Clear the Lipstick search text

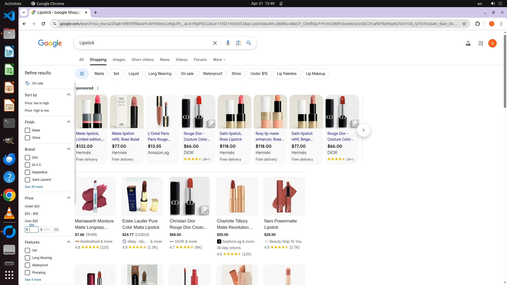click(215, 43)
